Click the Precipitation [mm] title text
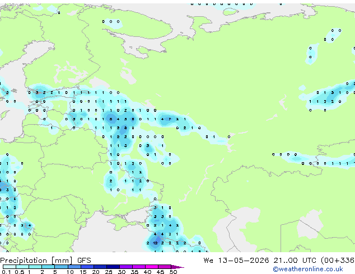The image size is (355, 274). pos(36,261)
